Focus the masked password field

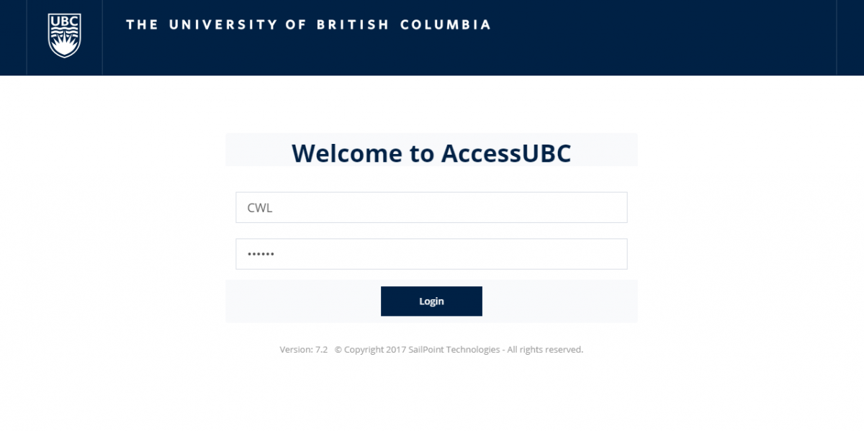tap(431, 254)
